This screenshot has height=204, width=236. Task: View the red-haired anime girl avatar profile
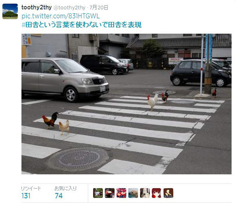(157, 193)
